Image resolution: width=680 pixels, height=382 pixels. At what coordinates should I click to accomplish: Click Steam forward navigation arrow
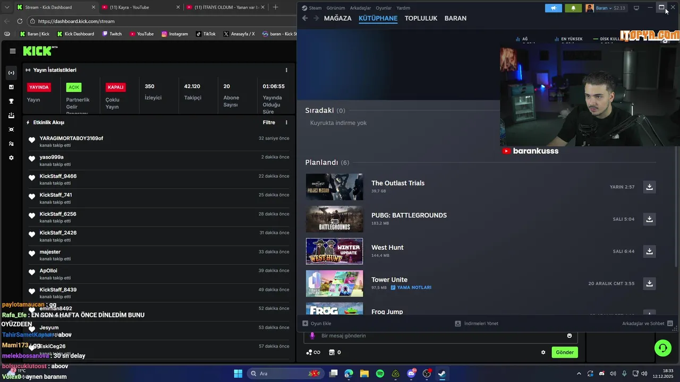click(316, 18)
